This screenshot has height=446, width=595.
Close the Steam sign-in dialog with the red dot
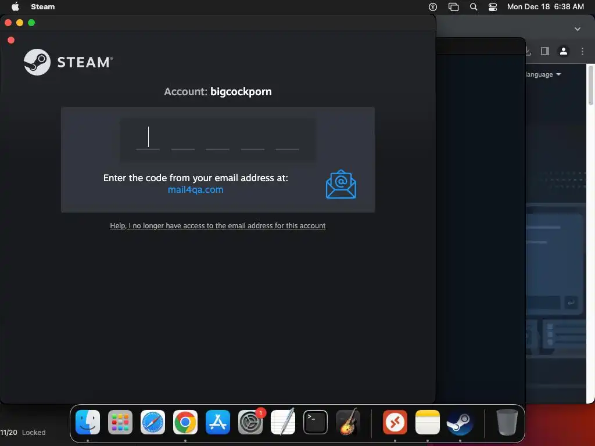pyautogui.click(x=11, y=40)
